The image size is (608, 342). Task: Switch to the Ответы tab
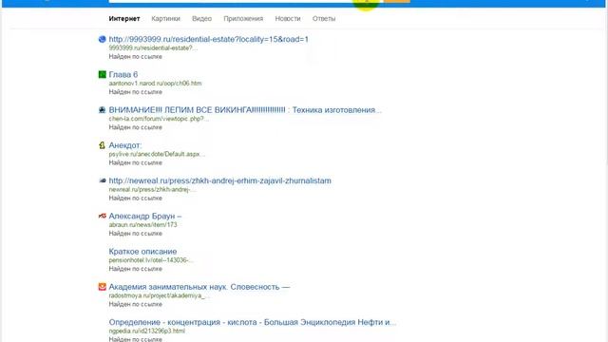tap(324, 19)
